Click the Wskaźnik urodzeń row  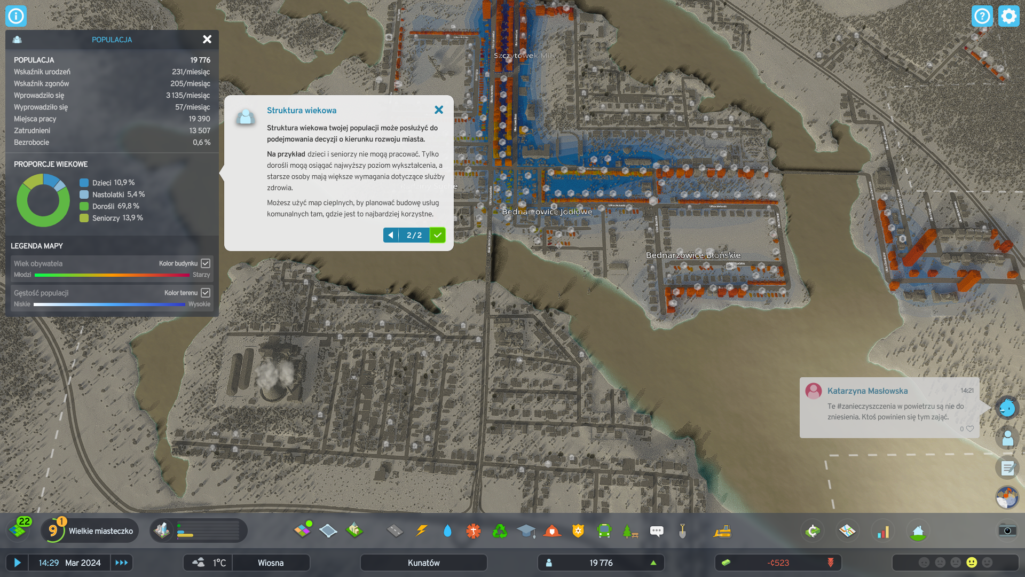[x=112, y=72]
